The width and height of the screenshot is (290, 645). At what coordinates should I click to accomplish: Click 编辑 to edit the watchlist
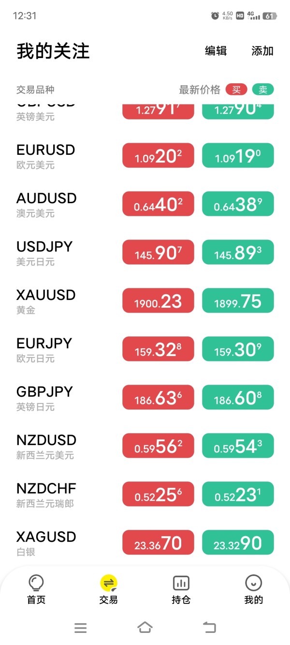pyautogui.click(x=216, y=51)
